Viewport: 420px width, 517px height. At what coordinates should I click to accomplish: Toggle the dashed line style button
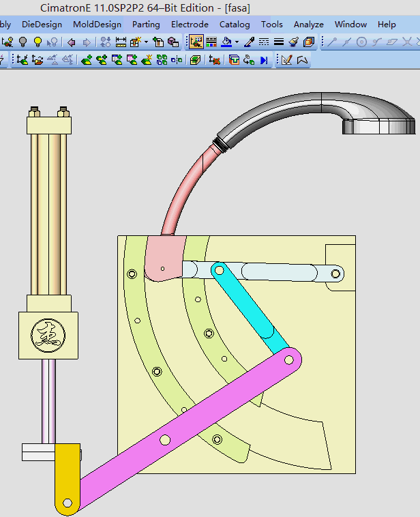click(264, 42)
